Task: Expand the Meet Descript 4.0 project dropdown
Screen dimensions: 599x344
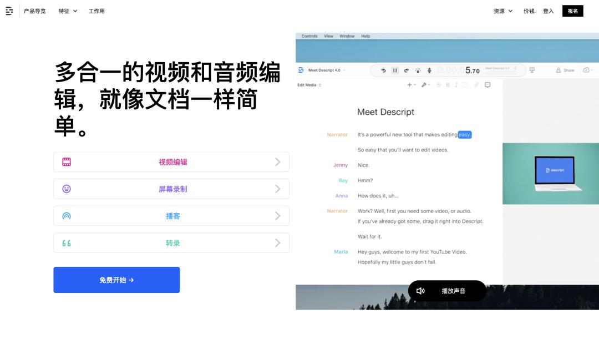Action: point(327,70)
